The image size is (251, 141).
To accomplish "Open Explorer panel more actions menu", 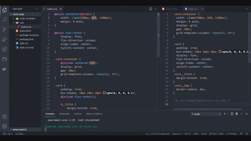I will [36, 9].
